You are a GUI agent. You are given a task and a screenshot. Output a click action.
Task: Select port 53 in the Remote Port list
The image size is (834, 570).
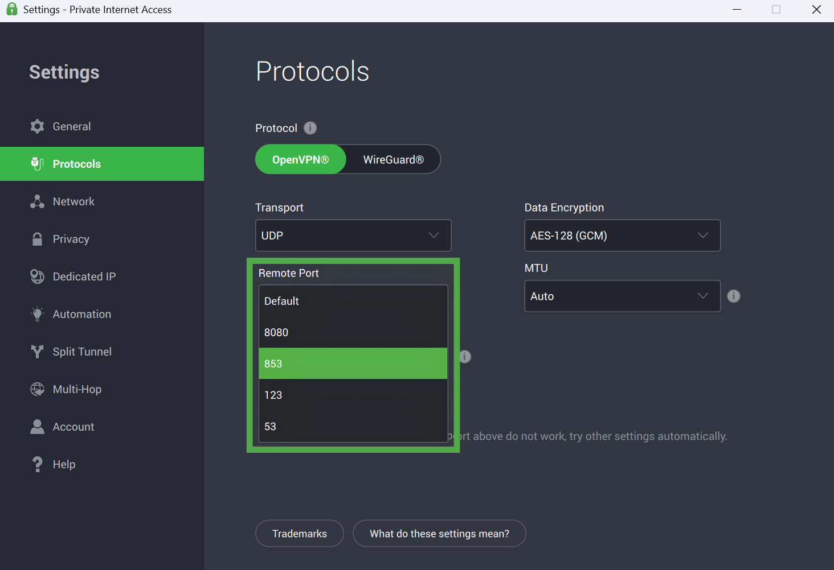coord(353,426)
